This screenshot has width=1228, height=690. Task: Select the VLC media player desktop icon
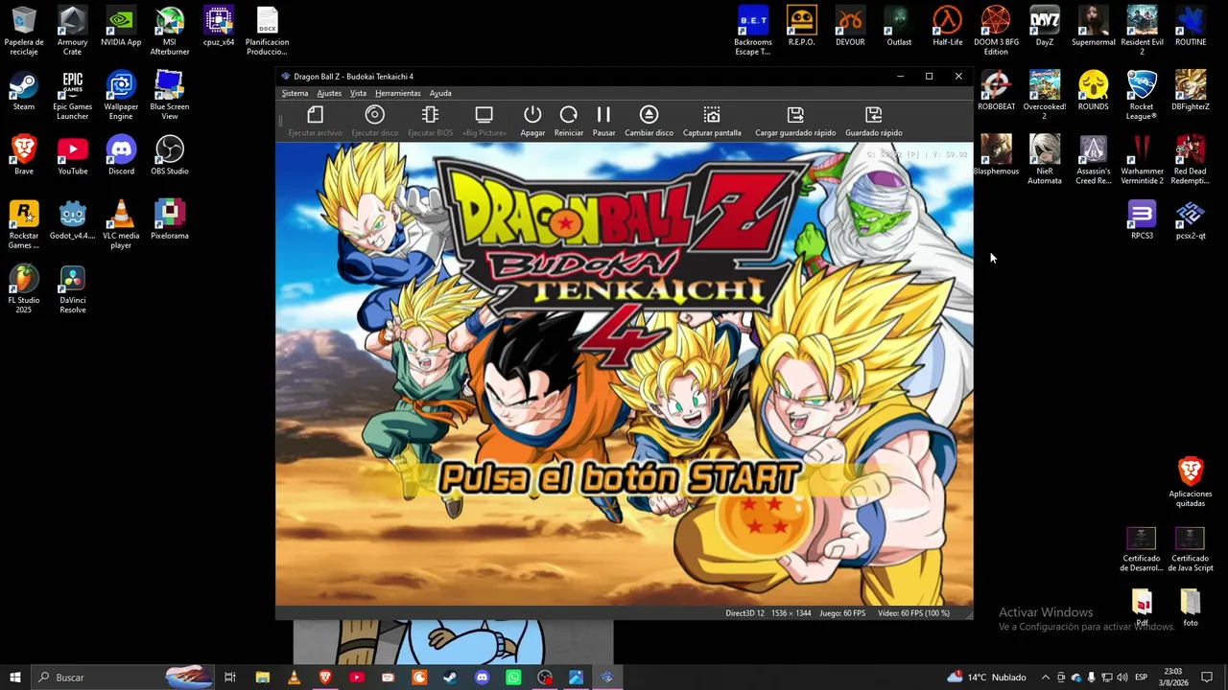(x=121, y=224)
